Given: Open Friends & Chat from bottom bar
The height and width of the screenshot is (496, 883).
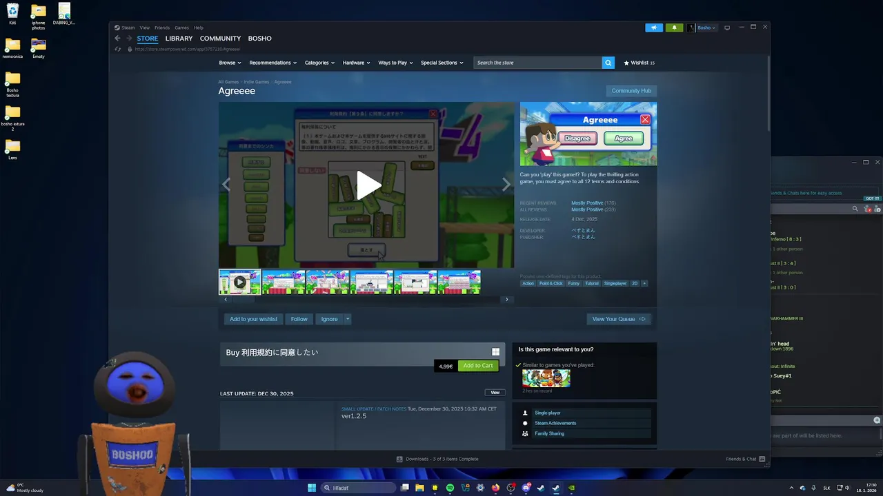Looking at the screenshot, I should 746,459.
